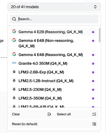Select LFM2.5-230M (Q4_K_M)
The width and height of the screenshot is (107, 133).
point(53,89)
